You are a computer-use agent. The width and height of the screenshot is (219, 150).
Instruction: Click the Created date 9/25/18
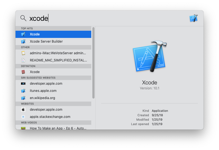pos(157,115)
